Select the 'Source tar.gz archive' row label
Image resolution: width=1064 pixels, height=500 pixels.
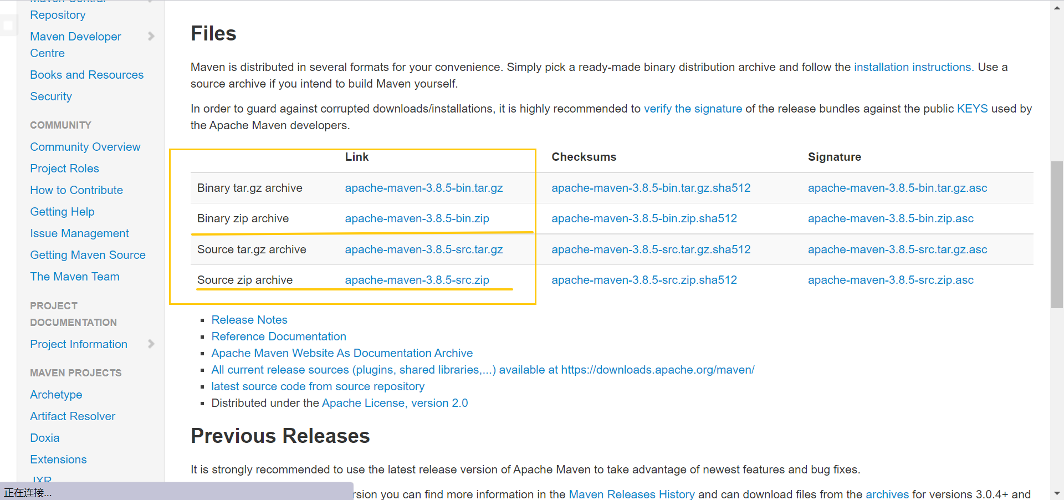pos(252,249)
